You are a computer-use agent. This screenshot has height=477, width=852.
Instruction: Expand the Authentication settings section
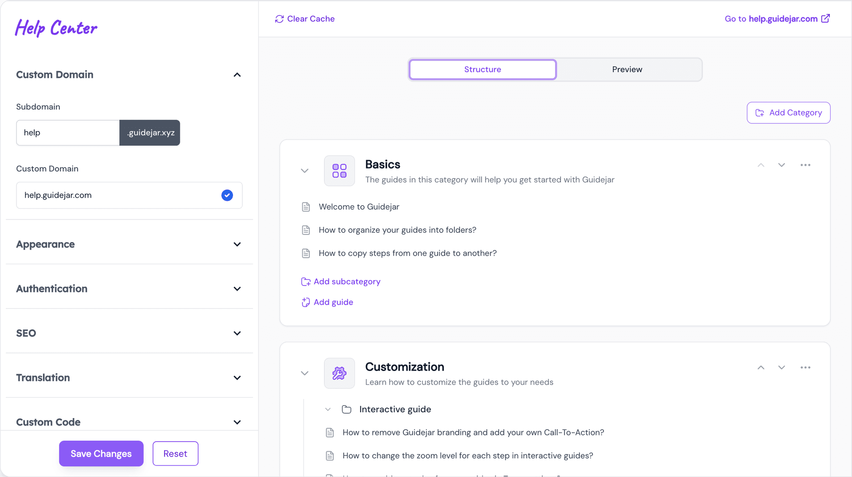point(237,289)
